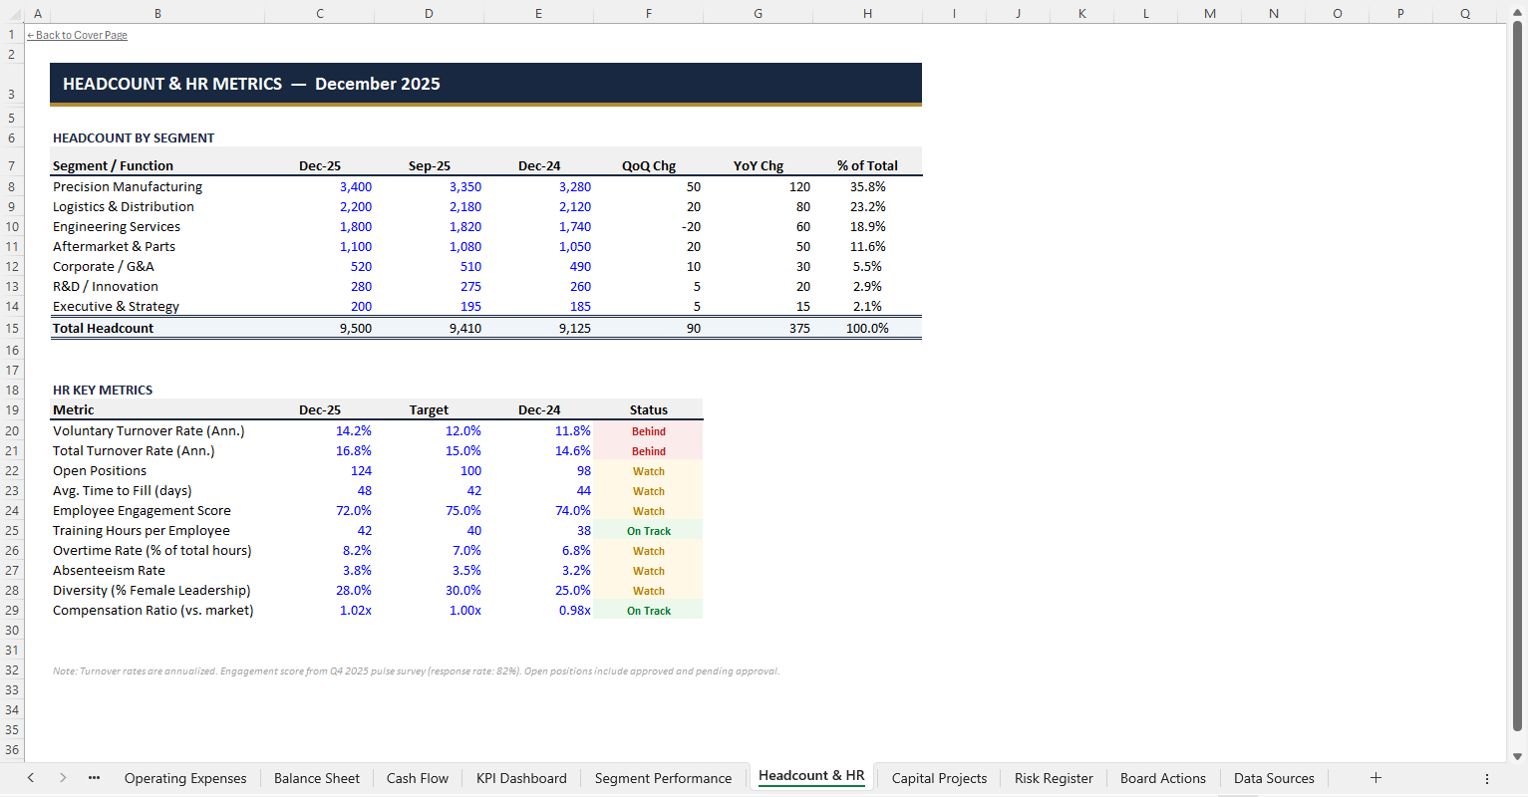Click the select-all corner above the row numbers
Image resolution: width=1528 pixels, height=797 pixels.
tap(11, 13)
